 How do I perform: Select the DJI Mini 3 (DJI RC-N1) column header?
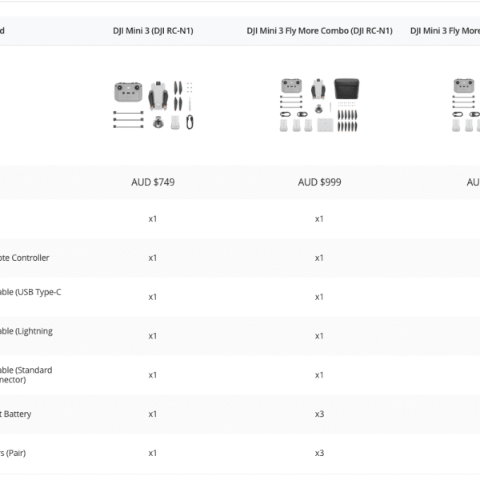[153, 31]
